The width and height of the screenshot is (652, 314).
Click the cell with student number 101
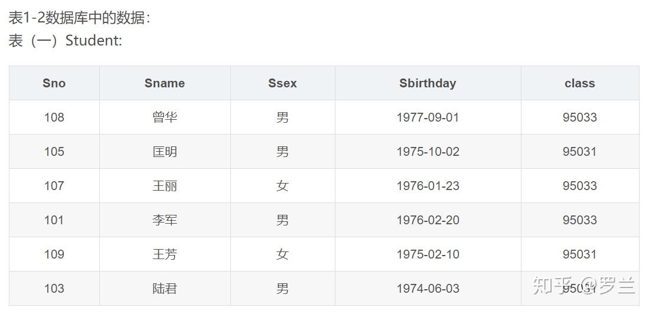pos(54,220)
